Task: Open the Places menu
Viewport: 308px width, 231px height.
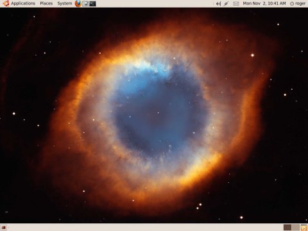Action: click(46, 3)
